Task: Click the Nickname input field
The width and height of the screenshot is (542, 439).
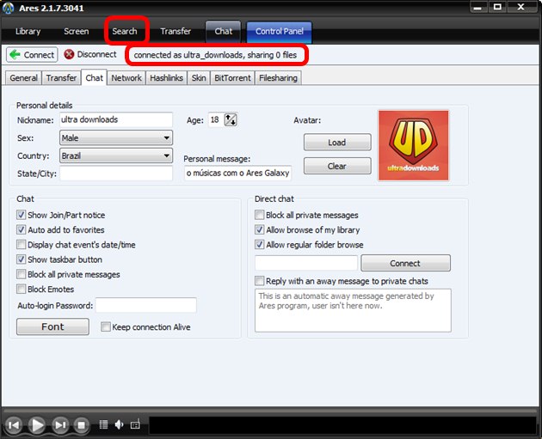Action: (116, 119)
